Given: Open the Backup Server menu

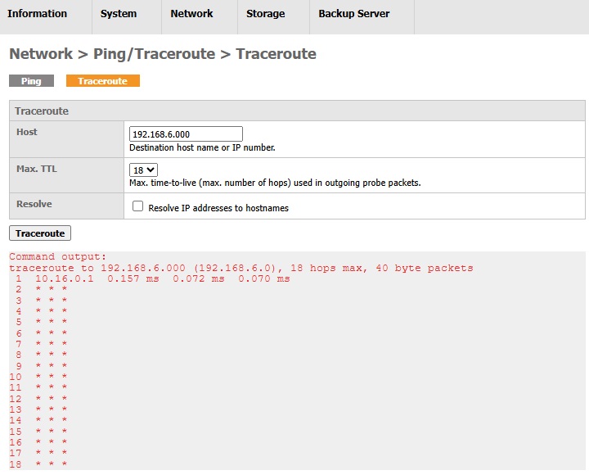Looking at the screenshot, I should pyautogui.click(x=353, y=14).
